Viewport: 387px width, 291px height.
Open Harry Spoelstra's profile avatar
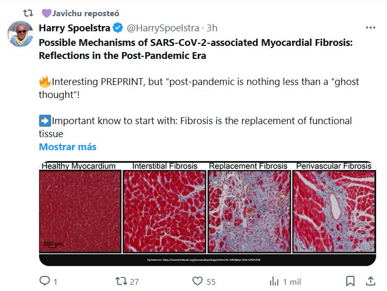click(x=20, y=34)
